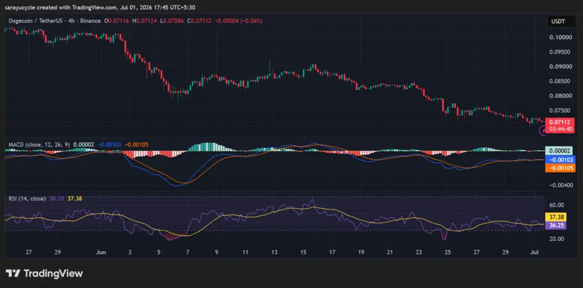Screen dimensions: 583x288
Task: Click the blue −0.00103 value in MACD legend
Action: point(110,144)
